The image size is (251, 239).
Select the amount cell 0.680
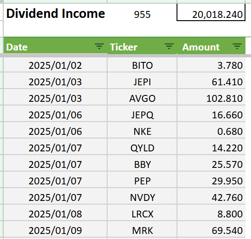point(211,130)
